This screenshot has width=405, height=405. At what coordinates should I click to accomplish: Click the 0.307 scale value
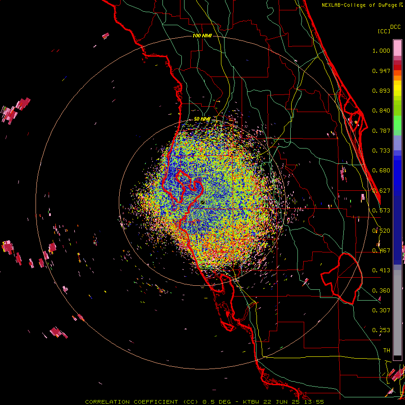381,310
